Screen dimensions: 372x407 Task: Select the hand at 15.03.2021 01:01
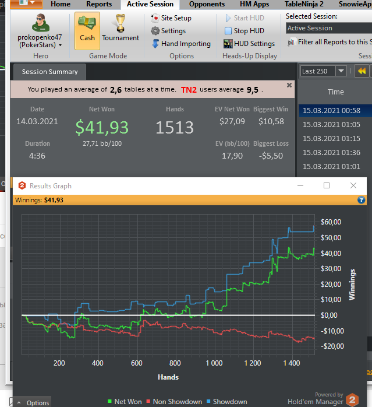[335, 167]
